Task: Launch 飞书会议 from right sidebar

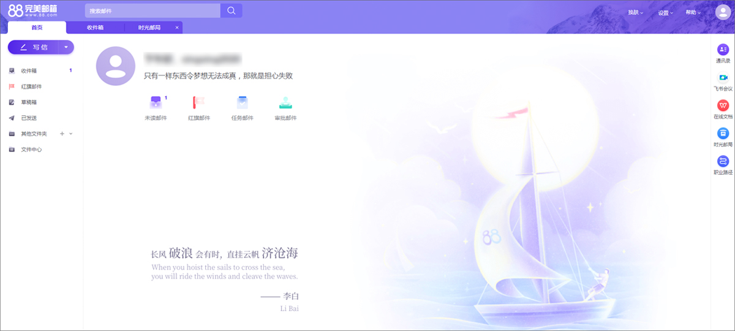Action: [x=723, y=78]
